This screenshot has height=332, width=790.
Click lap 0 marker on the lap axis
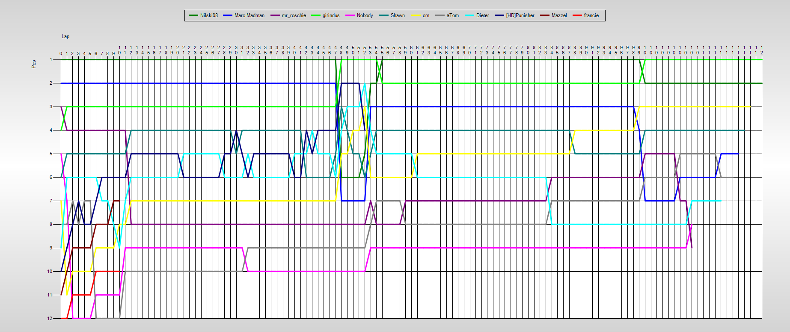pyautogui.click(x=61, y=53)
